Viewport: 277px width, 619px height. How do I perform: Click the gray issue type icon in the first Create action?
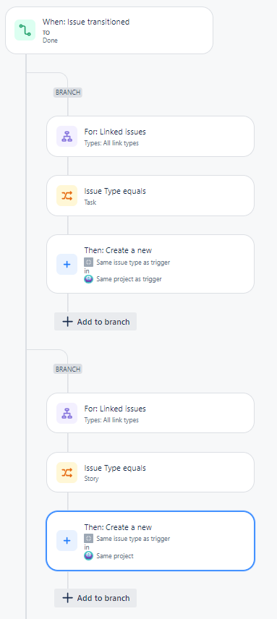89,262
